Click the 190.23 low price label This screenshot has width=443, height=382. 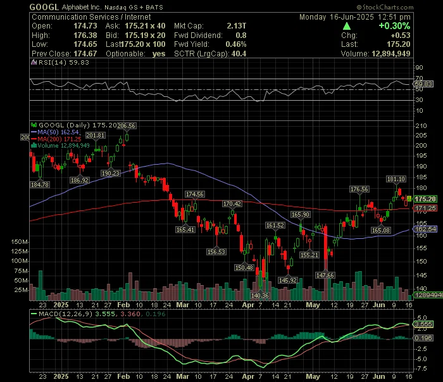pyautogui.click(x=111, y=173)
